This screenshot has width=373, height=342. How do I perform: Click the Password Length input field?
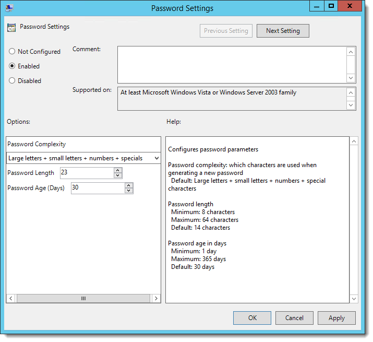click(87, 173)
